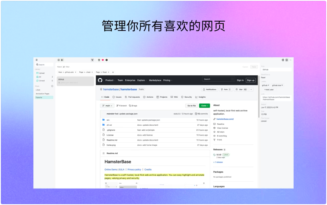The height and width of the screenshot is (205, 327).
Task: Switch to the Wiki tab
Action: click(174, 97)
